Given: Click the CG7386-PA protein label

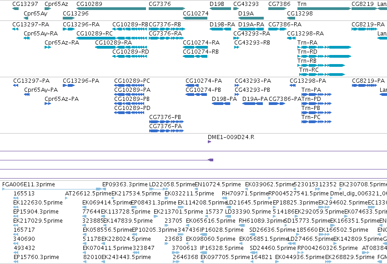Looking at the screenshot, I should point(285,99).
